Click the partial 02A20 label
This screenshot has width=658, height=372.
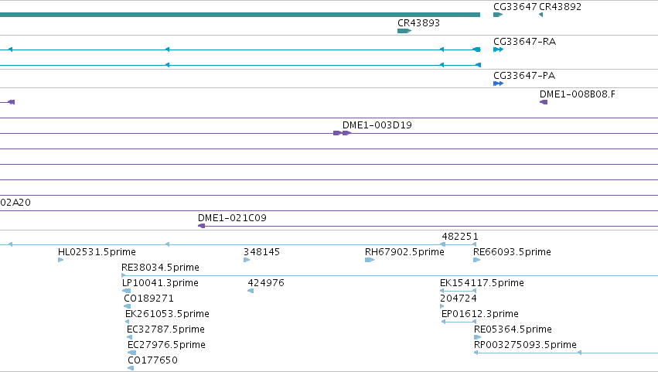15,203
